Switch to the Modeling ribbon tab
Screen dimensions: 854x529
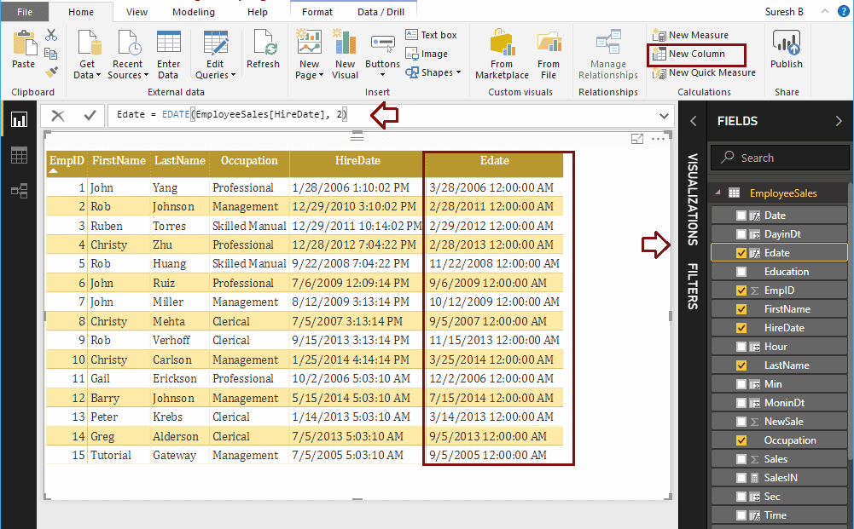[x=193, y=12]
